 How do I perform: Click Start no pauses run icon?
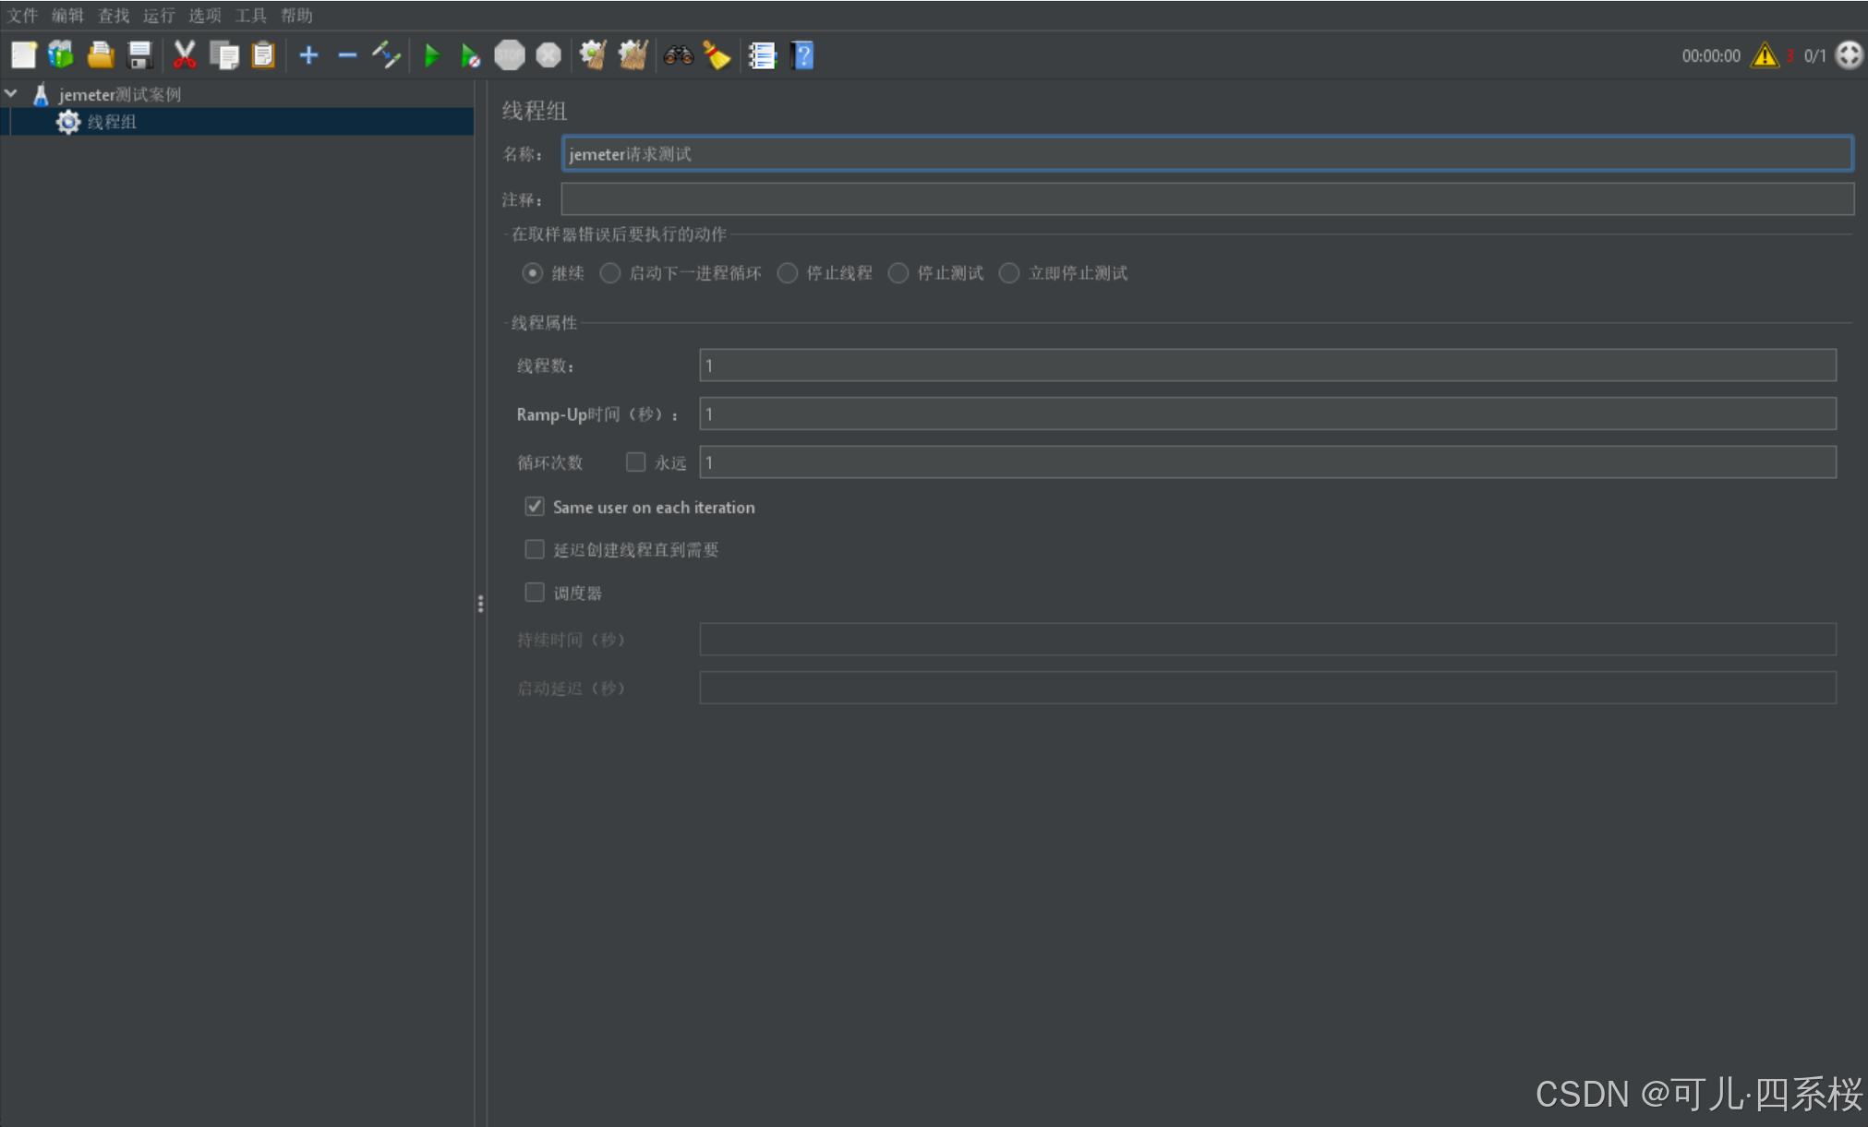tap(470, 56)
